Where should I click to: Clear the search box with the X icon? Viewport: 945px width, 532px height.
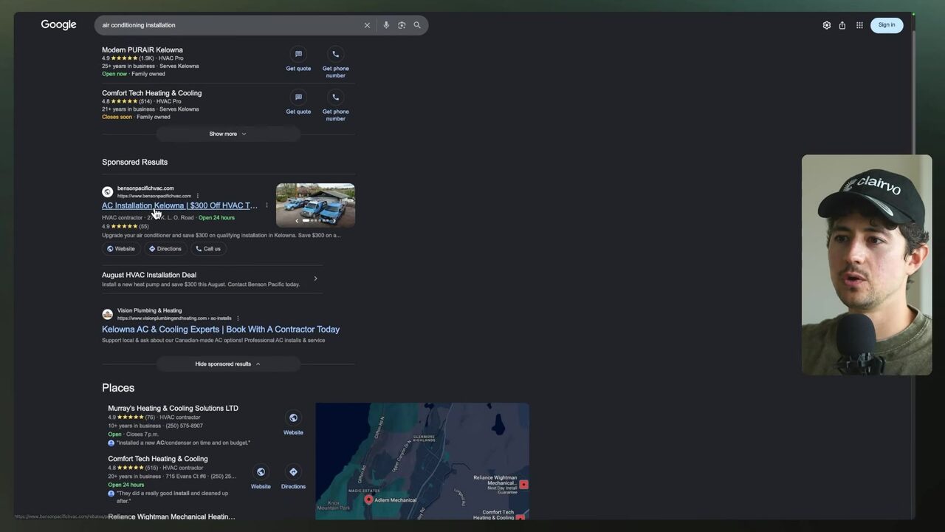point(367,25)
